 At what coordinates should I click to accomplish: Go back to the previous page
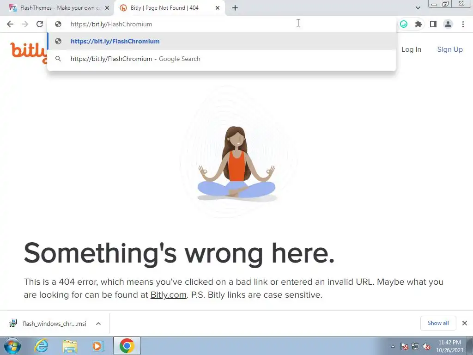(x=10, y=24)
